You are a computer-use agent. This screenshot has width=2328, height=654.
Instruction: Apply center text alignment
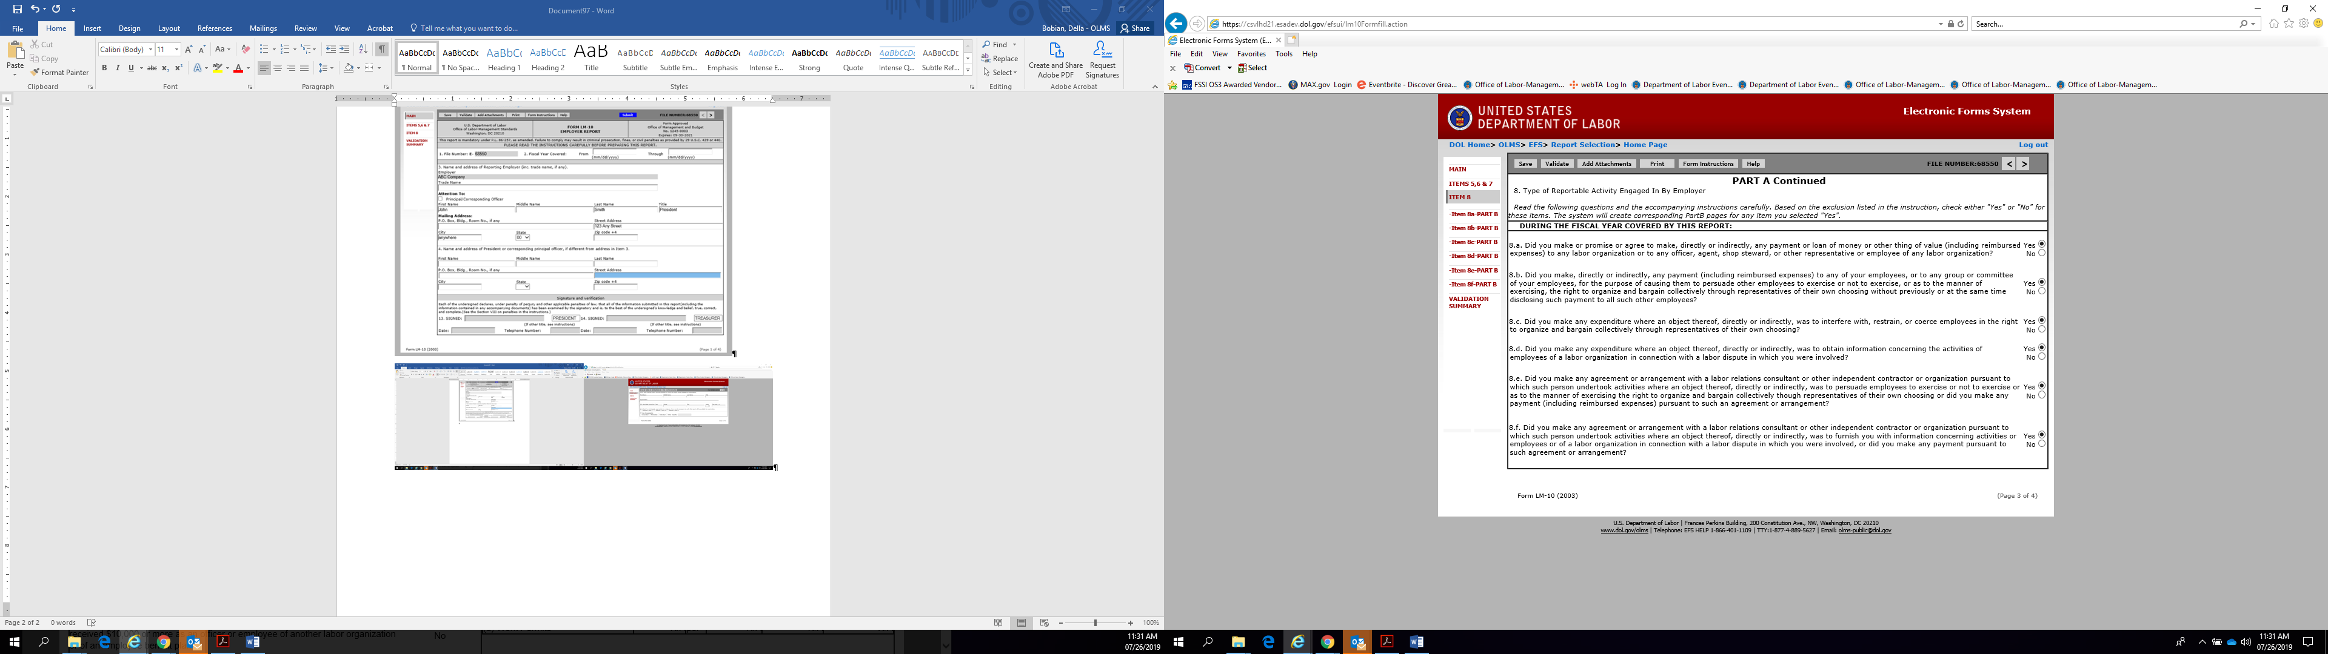(278, 68)
